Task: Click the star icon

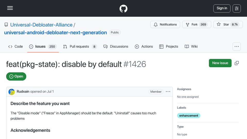Action: [x=219, y=24]
